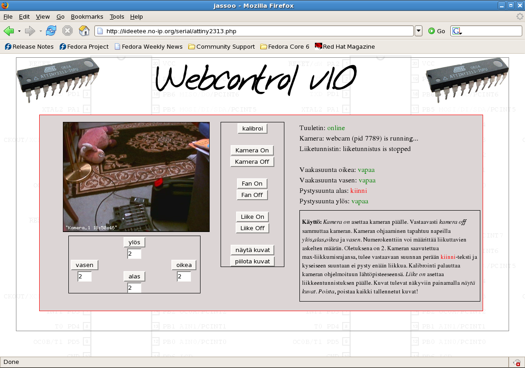Click the Kamera Off button
This screenshot has width=525, height=368.
coord(252,162)
